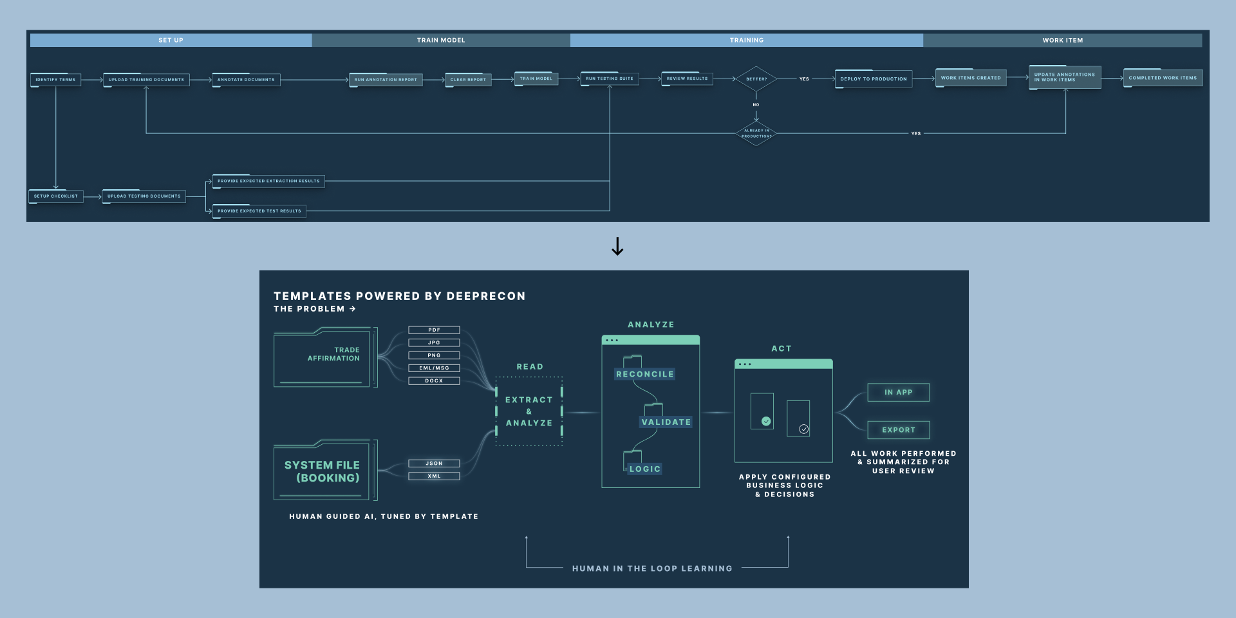The image size is (1236, 618).
Task: Click the Apply Configured Business Logic caption
Action: point(785,486)
